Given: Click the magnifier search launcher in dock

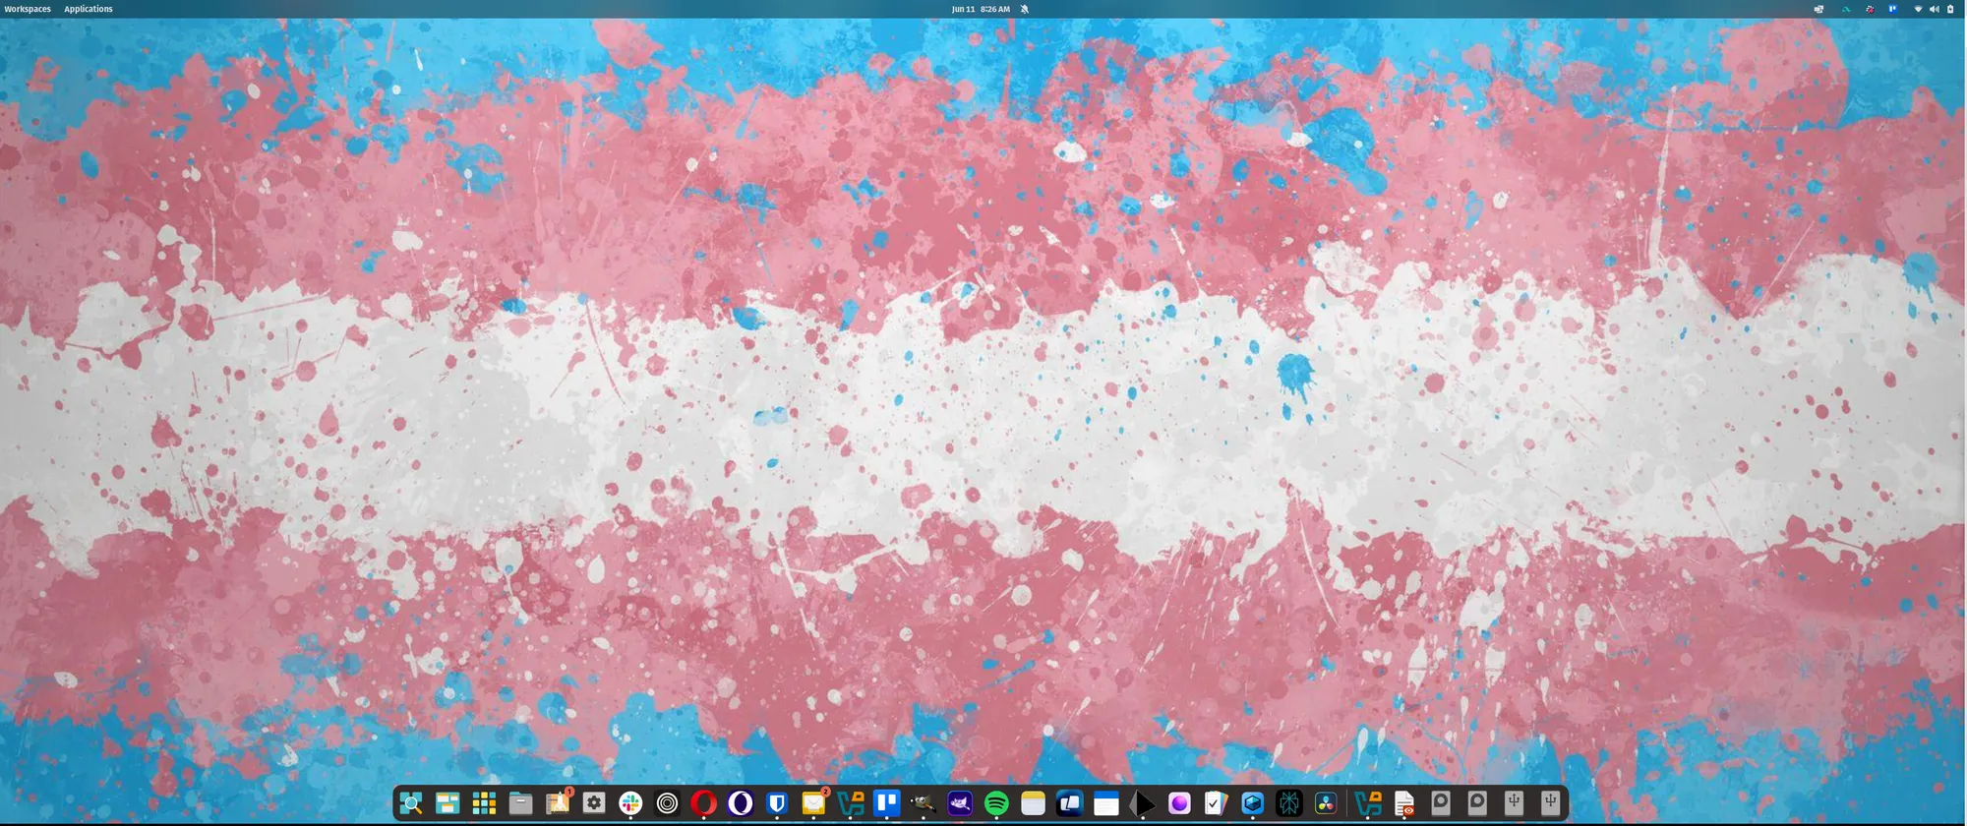Looking at the screenshot, I should pyautogui.click(x=411, y=803).
